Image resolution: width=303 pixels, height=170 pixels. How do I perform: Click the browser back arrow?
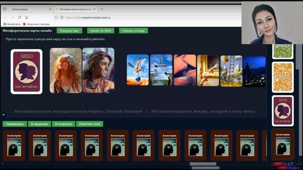[5, 17]
